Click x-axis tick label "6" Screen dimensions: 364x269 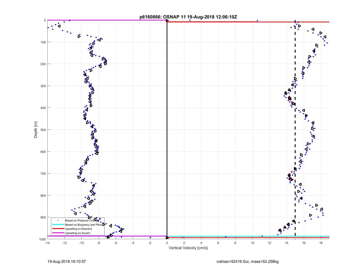point(218,243)
